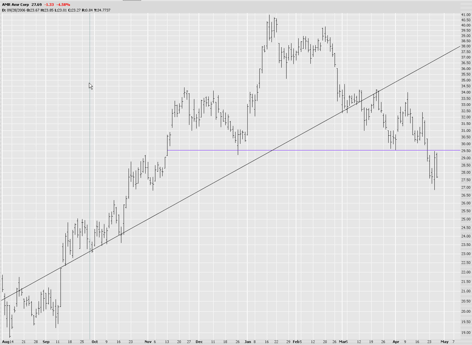Click the 19.00 price axis label
The width and height of the screenshot is (472, 345).
click(466, 333)
